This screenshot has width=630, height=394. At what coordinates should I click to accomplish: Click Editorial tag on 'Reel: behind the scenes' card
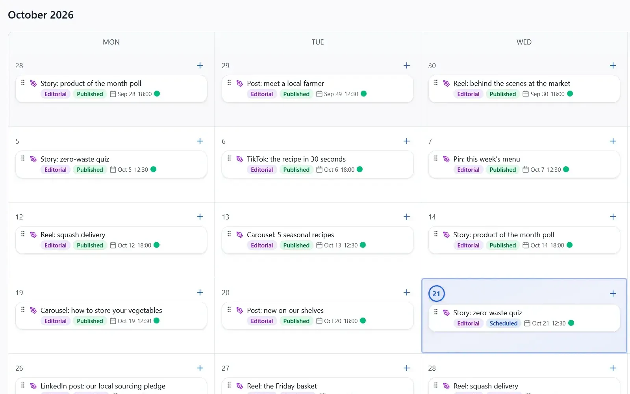468,94
